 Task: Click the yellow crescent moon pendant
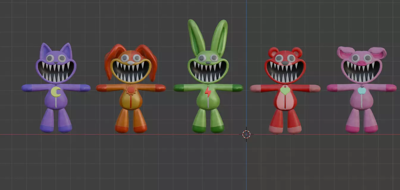[x=55, y=91]
